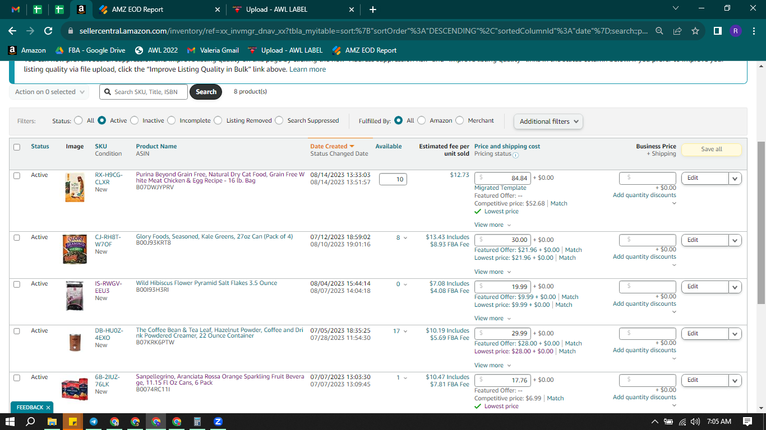Open Telegram from the taskbar

94,422
